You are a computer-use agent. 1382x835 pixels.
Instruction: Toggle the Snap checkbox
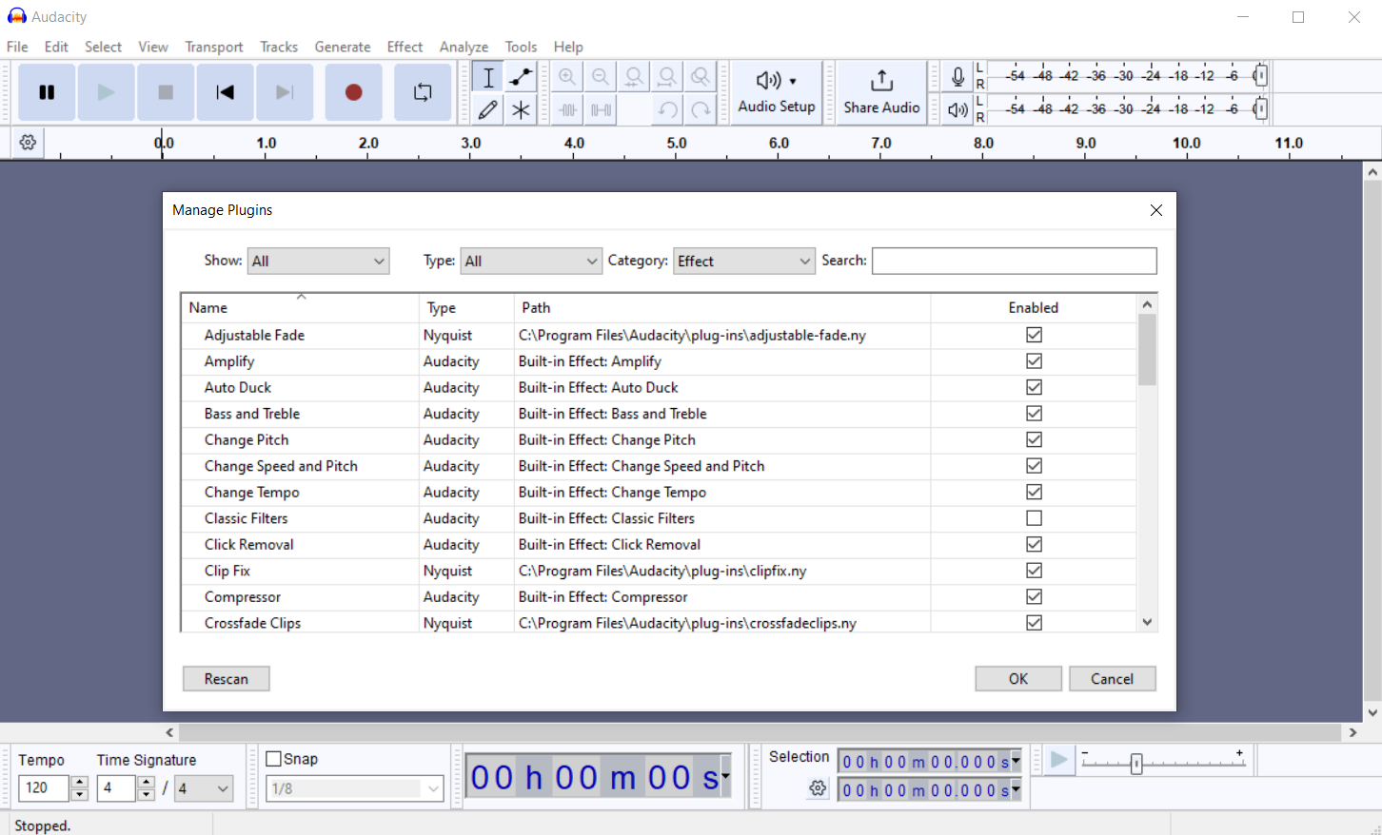tap(274, 759)
